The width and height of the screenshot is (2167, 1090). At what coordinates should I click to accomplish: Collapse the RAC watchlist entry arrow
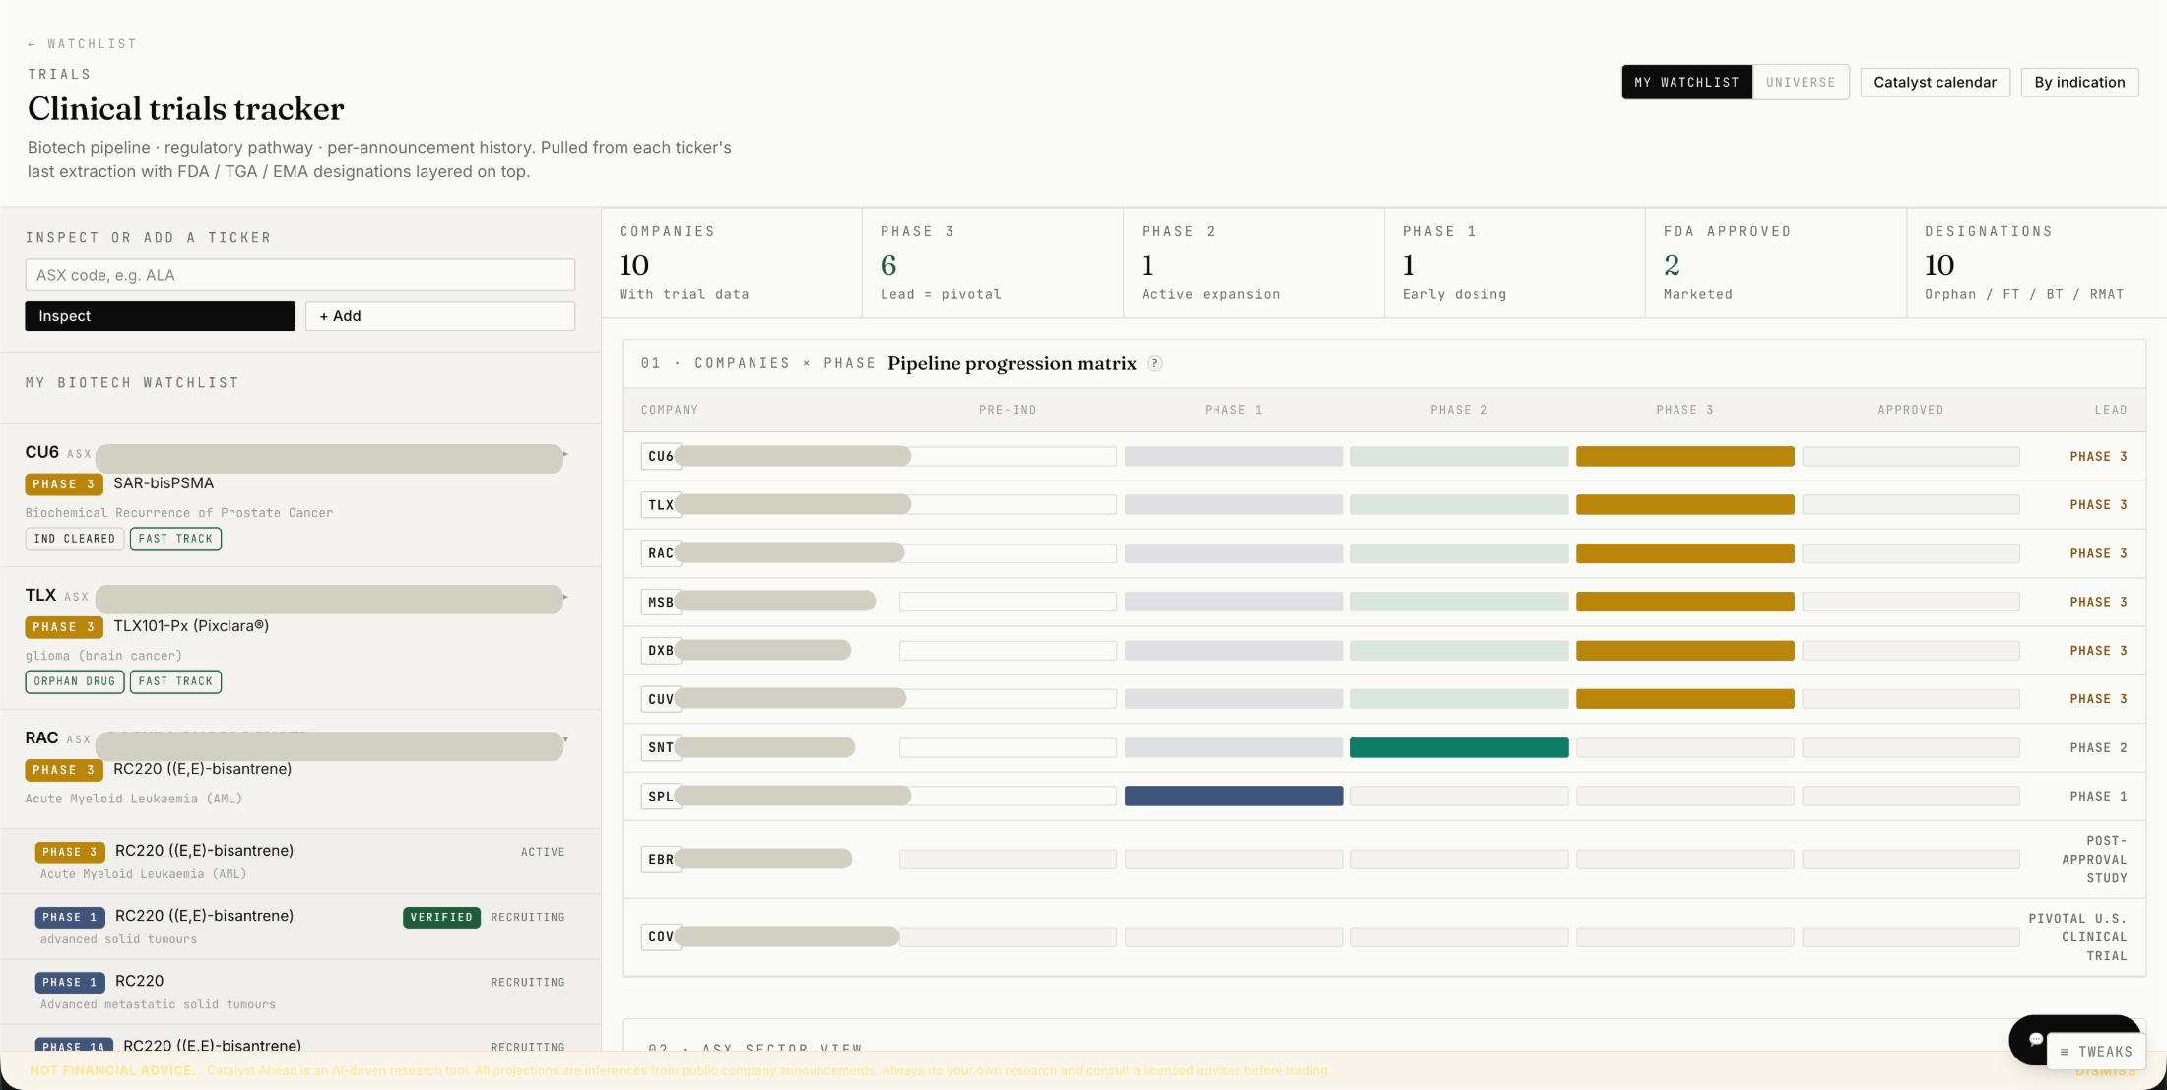565,738
